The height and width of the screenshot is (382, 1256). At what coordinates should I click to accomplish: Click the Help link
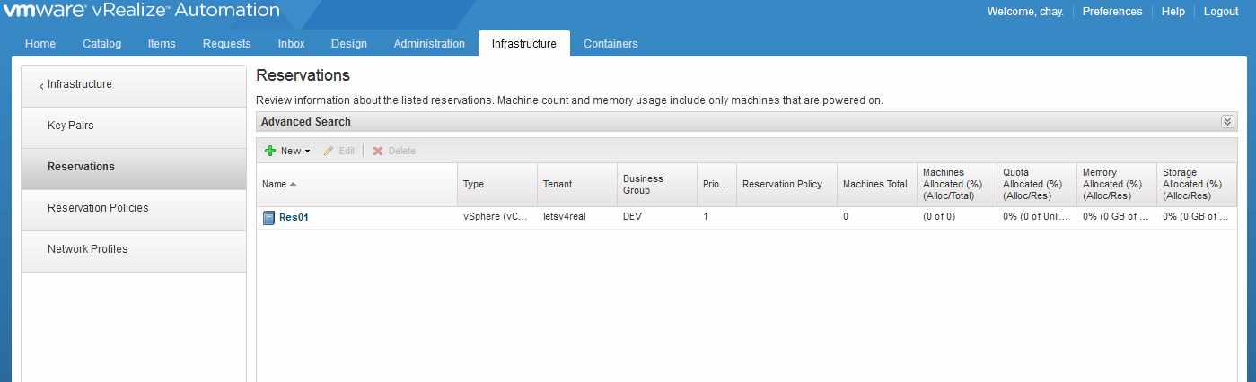pos(1173,12)
